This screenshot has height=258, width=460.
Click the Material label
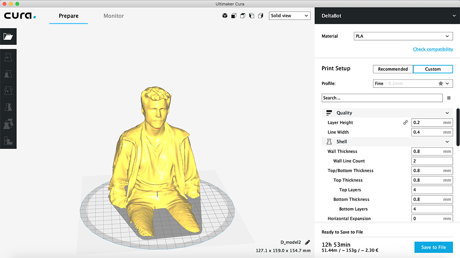330,36
